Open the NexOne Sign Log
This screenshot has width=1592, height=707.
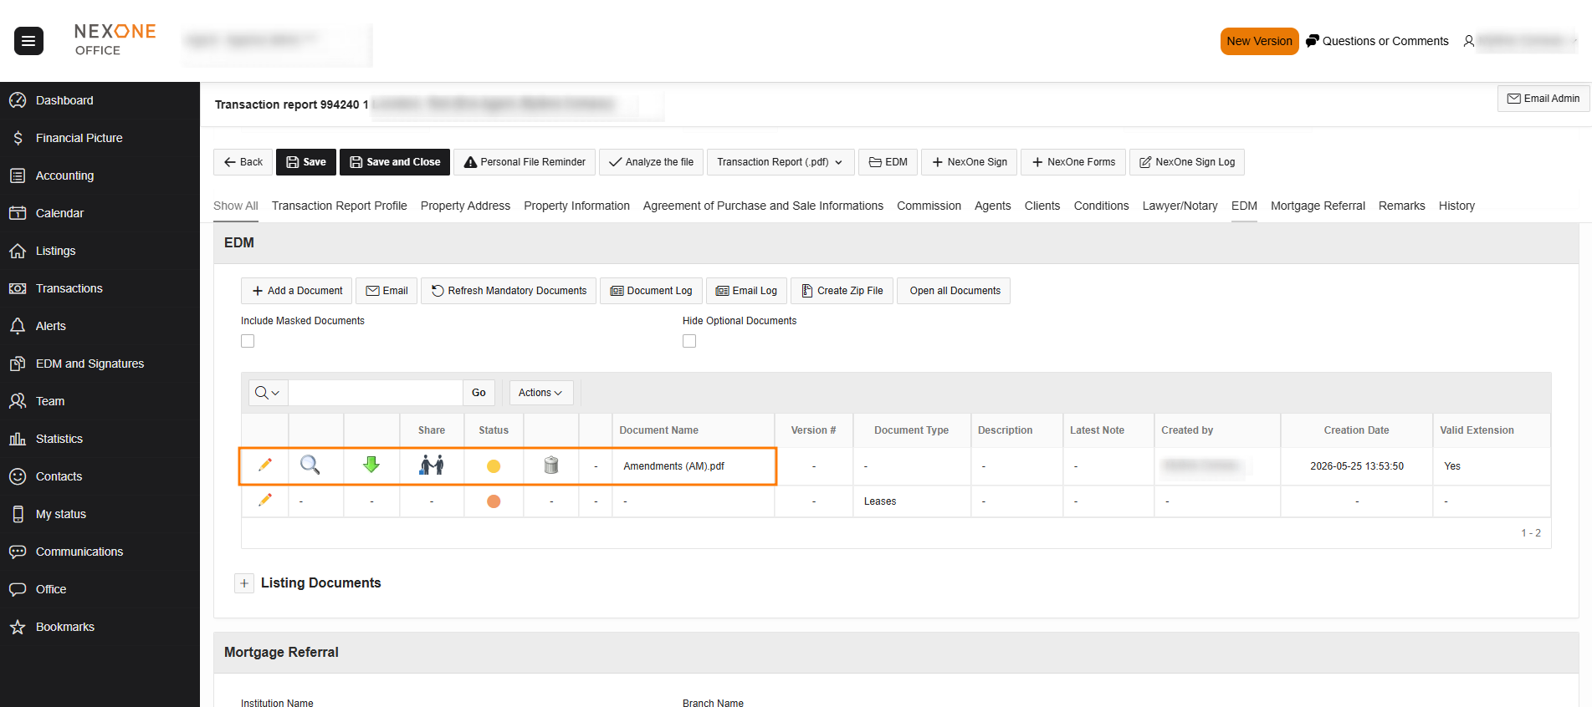pos(1187,162)
